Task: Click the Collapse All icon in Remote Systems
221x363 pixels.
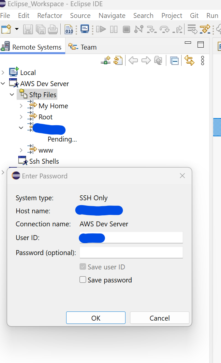Action: click(174, 61)
